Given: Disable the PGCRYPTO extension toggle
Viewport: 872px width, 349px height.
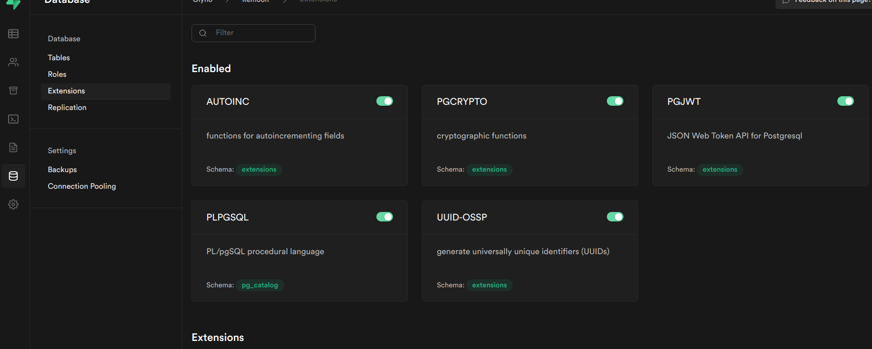Looking at the screenshot, I should click(x=615, y=101).
